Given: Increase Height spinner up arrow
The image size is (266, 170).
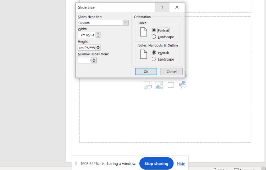Looking at the screenshot, I should [x=98, y=46].
